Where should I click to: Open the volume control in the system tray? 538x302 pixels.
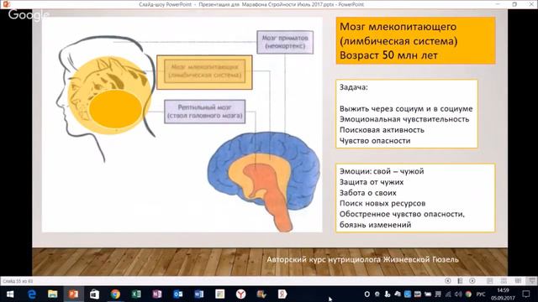point(458,294)
